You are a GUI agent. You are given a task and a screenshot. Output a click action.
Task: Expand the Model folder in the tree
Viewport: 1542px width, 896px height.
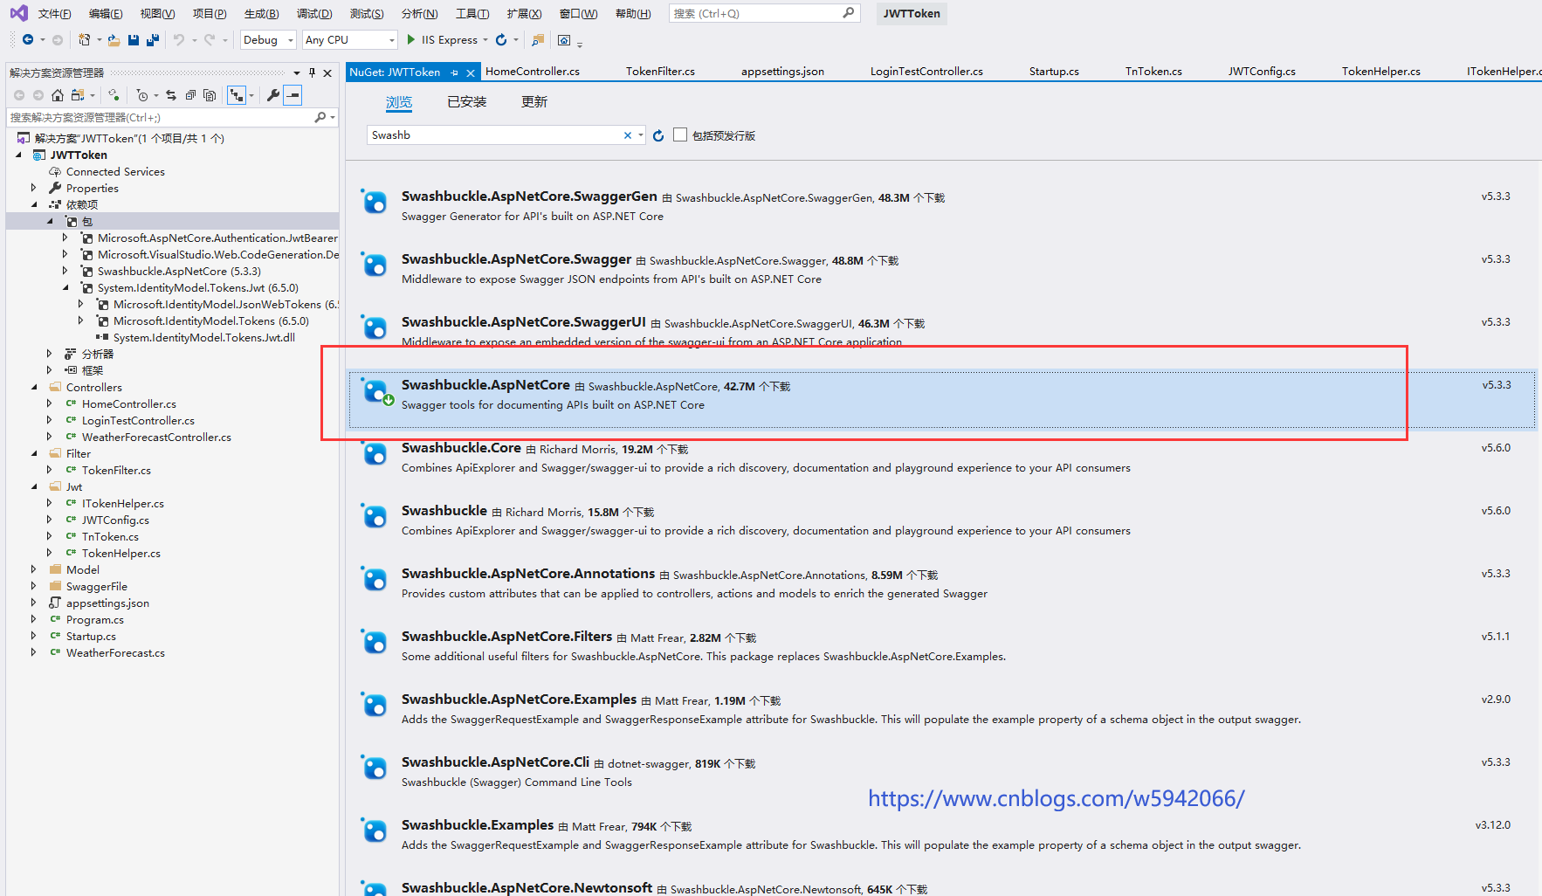[34, 569]
